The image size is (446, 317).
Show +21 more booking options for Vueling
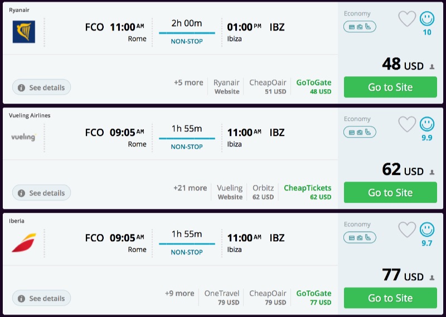coord(190,188)
